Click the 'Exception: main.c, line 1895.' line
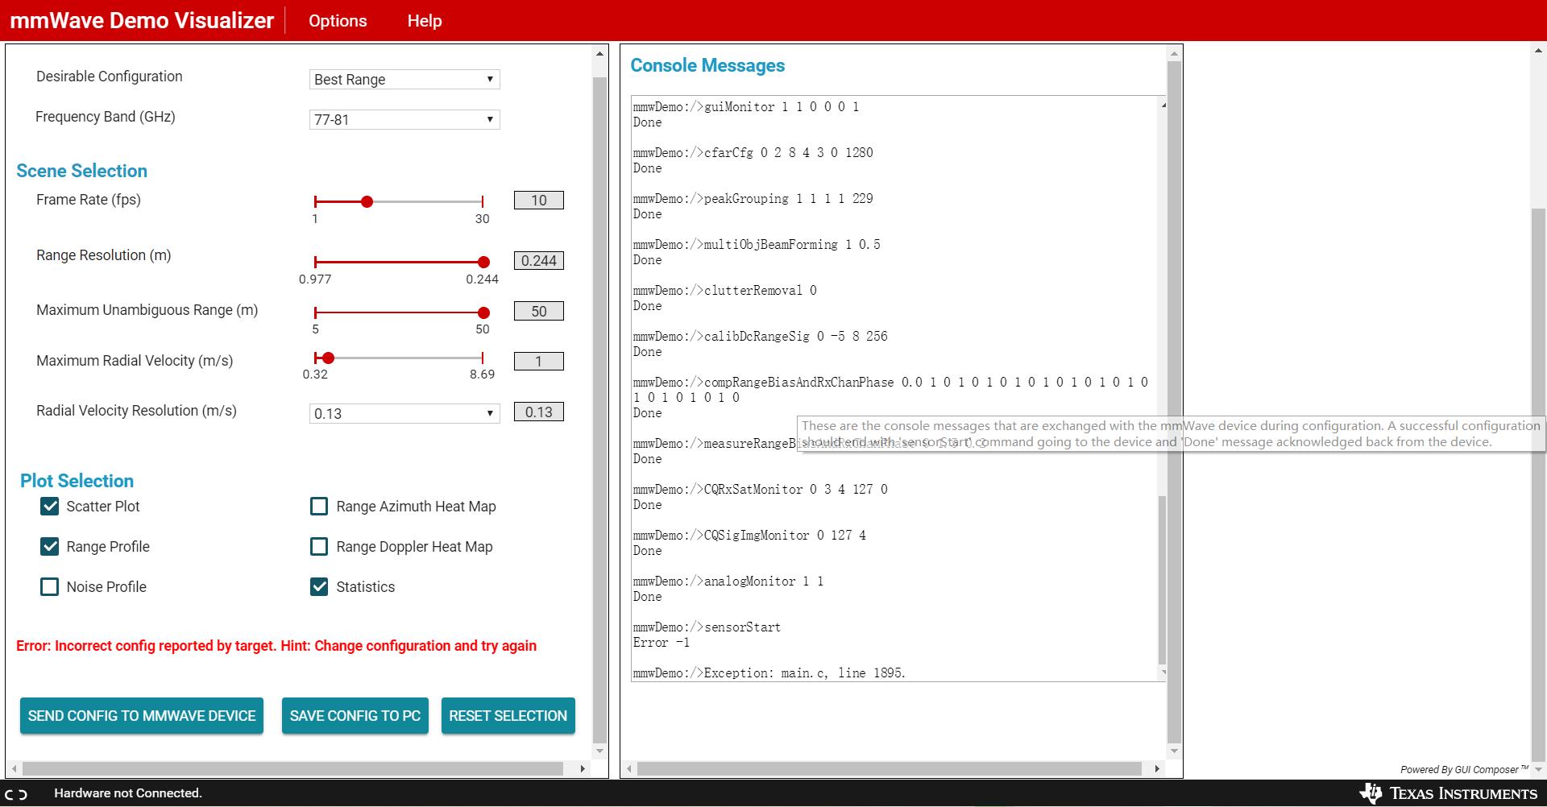Image resolution: width=1547 pixels, height=807 pixels. pyautogui.click(x=769, y=673)
